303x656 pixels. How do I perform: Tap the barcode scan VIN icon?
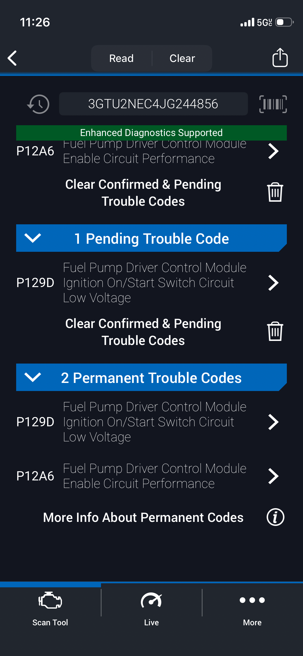pyautogui.click(x=273, y=104)
